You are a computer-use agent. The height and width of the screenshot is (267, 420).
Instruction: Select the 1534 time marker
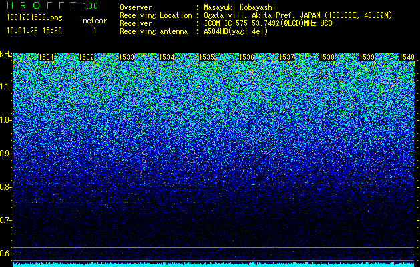click(x=167, y=57)
